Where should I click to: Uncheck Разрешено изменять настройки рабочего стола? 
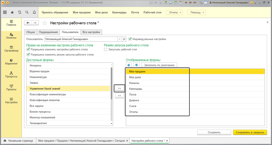[x=28, y=50]
